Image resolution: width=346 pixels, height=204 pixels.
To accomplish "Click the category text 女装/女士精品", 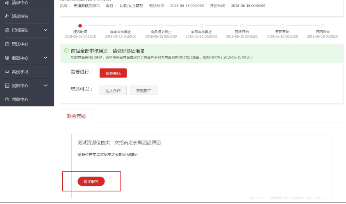I will (x=131, y=6).
